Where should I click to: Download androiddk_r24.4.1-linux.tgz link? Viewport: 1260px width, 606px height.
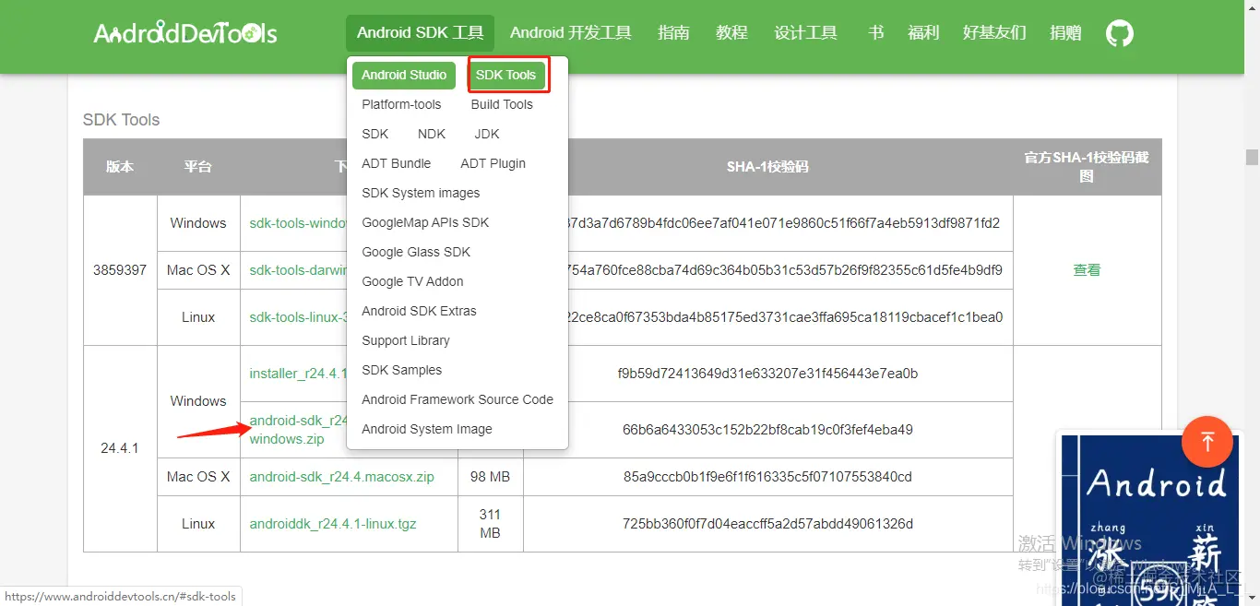point(333,524)
